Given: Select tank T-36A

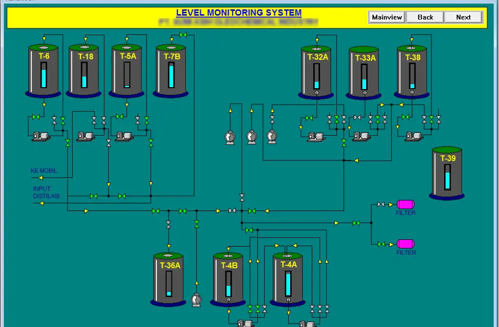Looking at the screenshot, I should coord(169,279).
